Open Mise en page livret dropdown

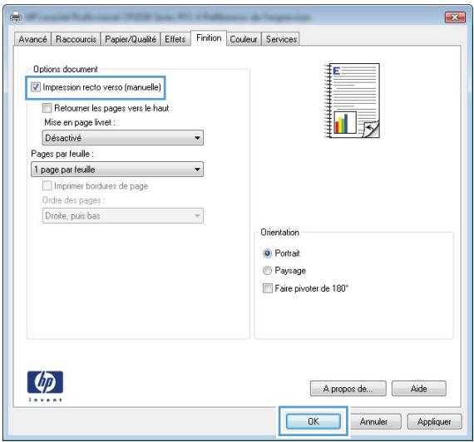pos(123,138)
